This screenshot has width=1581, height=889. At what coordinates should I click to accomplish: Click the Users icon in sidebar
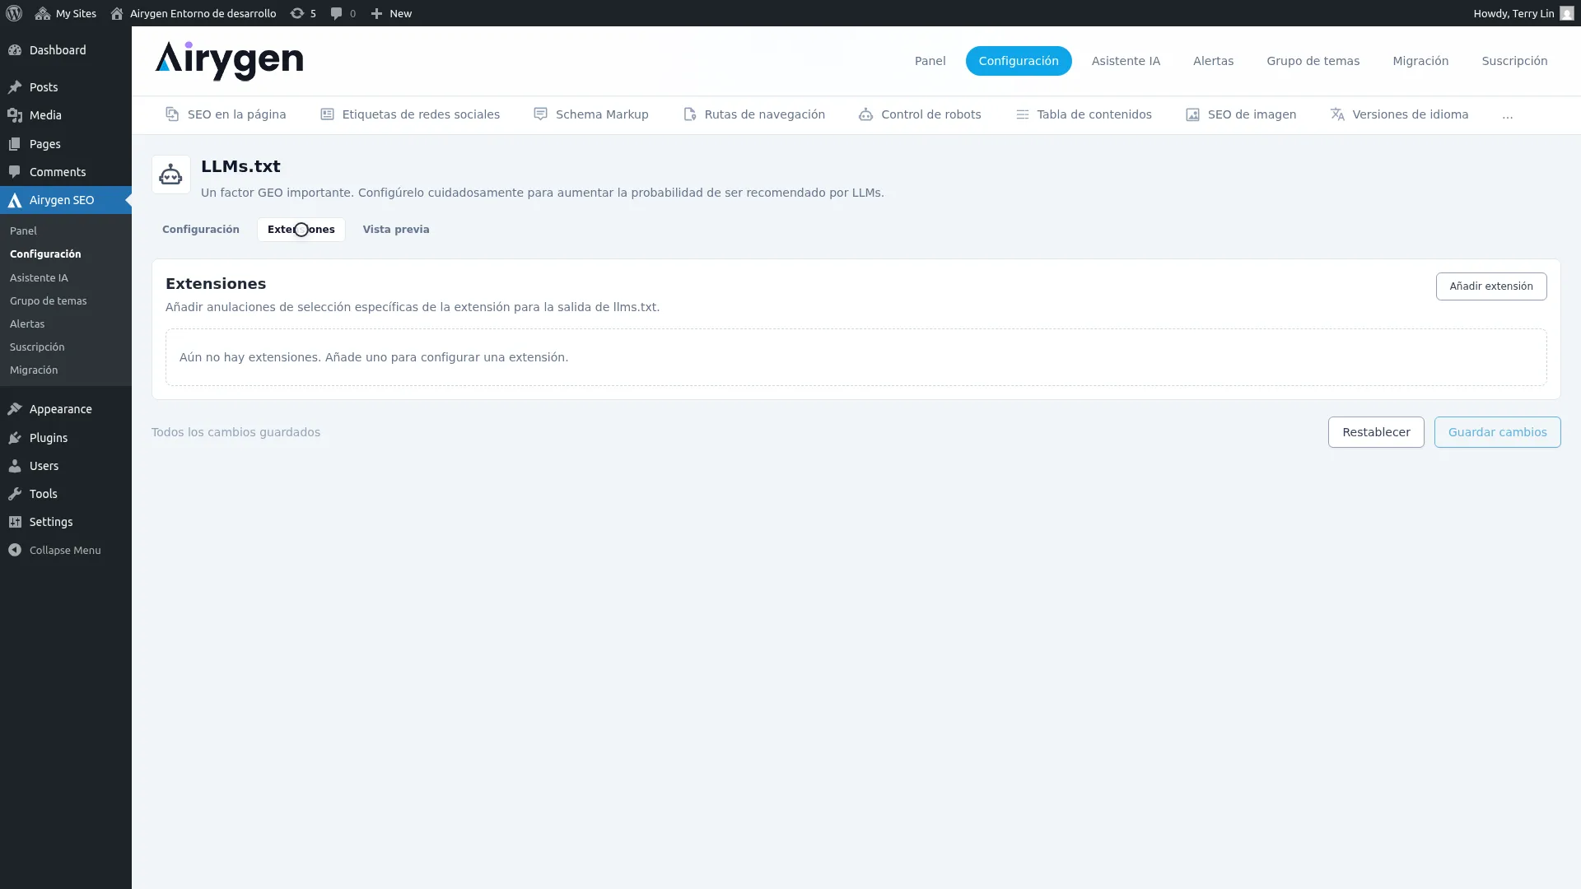click(x=15, y=466)
